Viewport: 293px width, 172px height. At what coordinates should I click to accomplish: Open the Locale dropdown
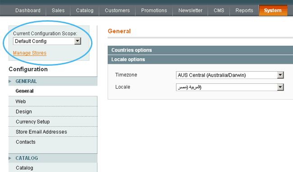pos(230,87)
